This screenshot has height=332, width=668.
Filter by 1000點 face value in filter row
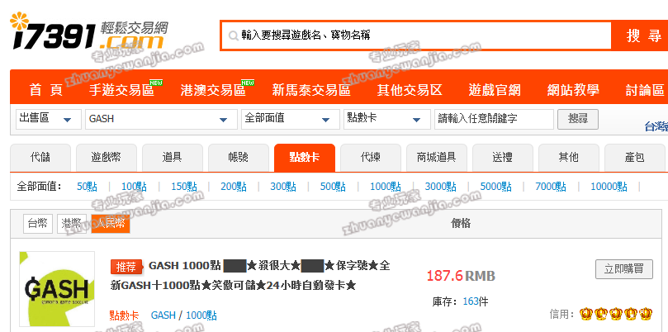pyautogui.click(x=386, y=187)
